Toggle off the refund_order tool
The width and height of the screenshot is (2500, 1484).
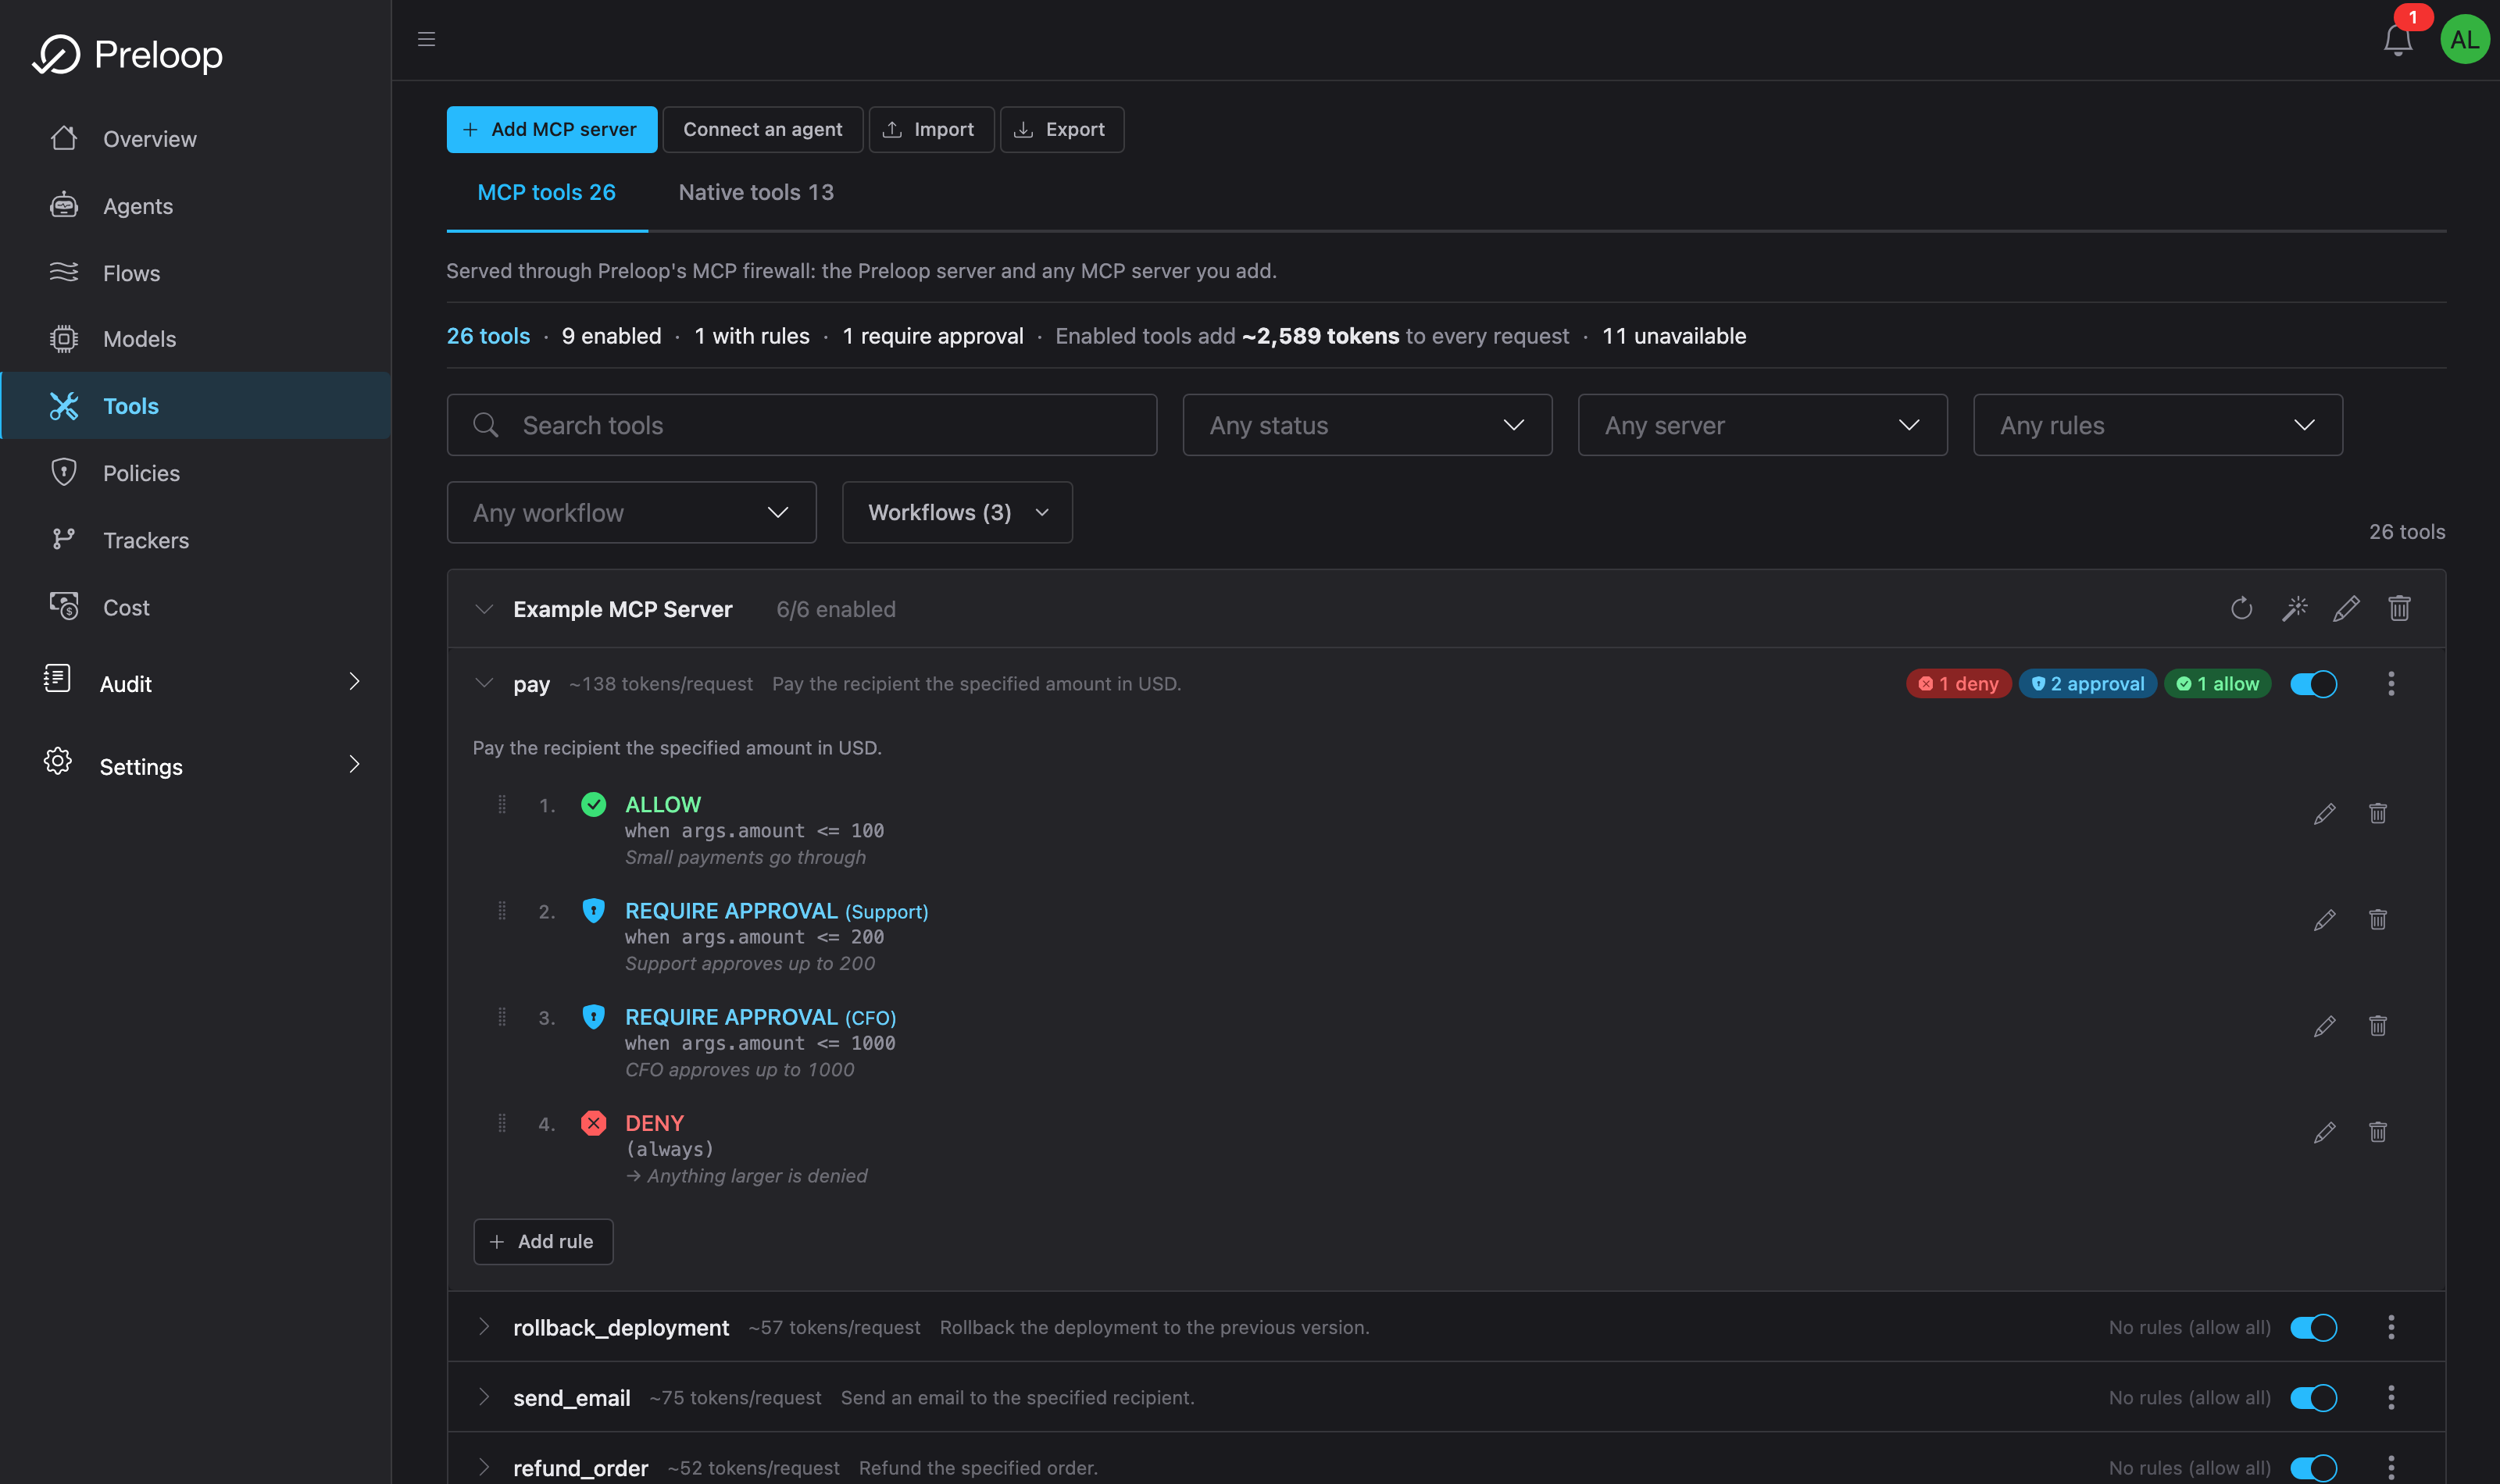pyautogui.click(x=2313, y=1468)
